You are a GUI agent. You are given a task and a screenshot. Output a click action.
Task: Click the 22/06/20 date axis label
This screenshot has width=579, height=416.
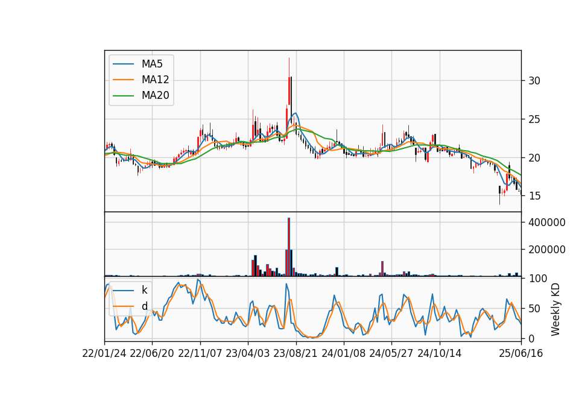[152, 353]
